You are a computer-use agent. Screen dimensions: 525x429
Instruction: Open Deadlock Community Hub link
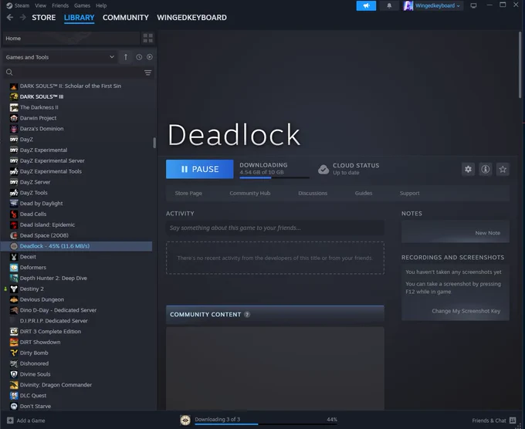(250, 193)
